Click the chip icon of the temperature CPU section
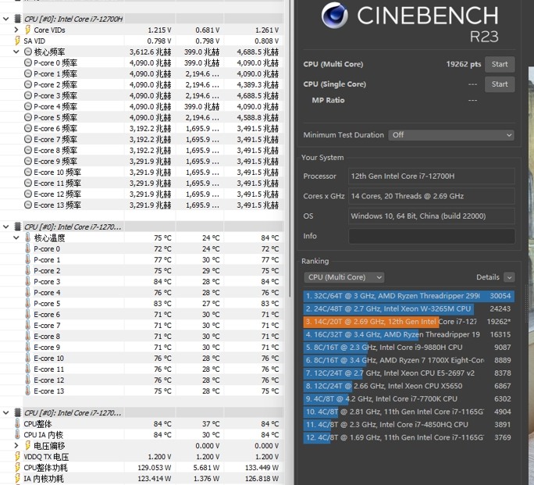This screenshot has width=534, height=485. tap(17, 226)
